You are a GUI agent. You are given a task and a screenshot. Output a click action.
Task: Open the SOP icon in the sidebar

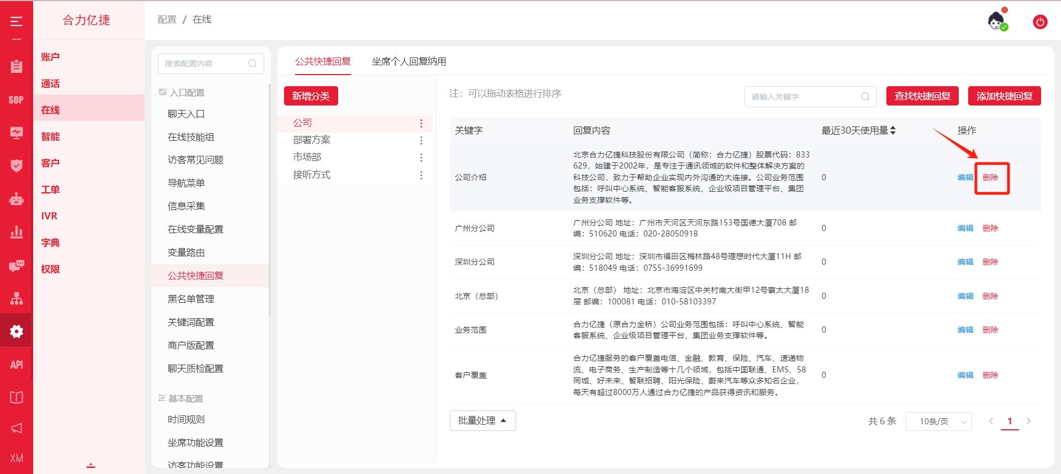(17, 100)
